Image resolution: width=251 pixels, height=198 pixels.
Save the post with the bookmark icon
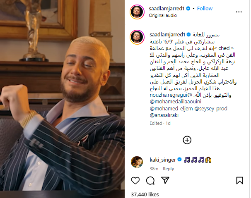click(240, 180)
